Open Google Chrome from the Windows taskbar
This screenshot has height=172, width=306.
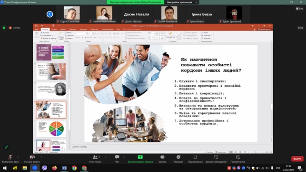pos(74,168)
